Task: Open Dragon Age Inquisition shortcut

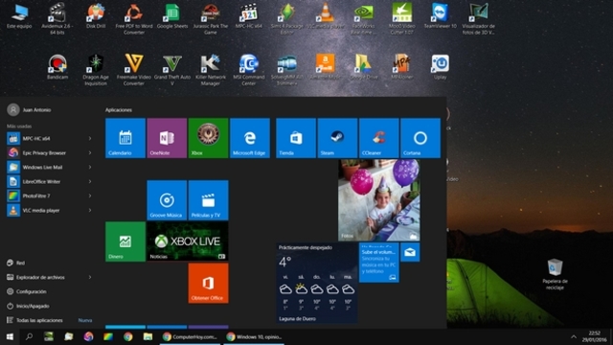Action: 96,70
